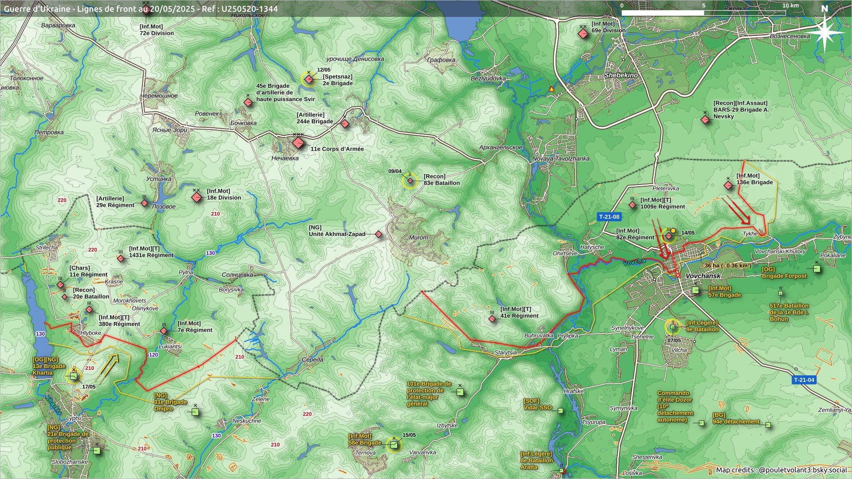Click the Архангельское village label
Image resolution: width=852 pixels, height=479 pixels.
point(501,147)
